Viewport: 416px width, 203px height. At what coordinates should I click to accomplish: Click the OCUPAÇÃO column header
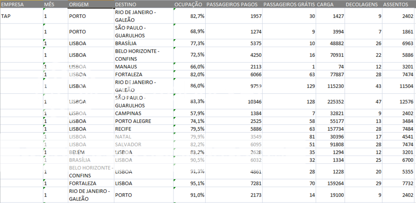(x=188, y=4)
